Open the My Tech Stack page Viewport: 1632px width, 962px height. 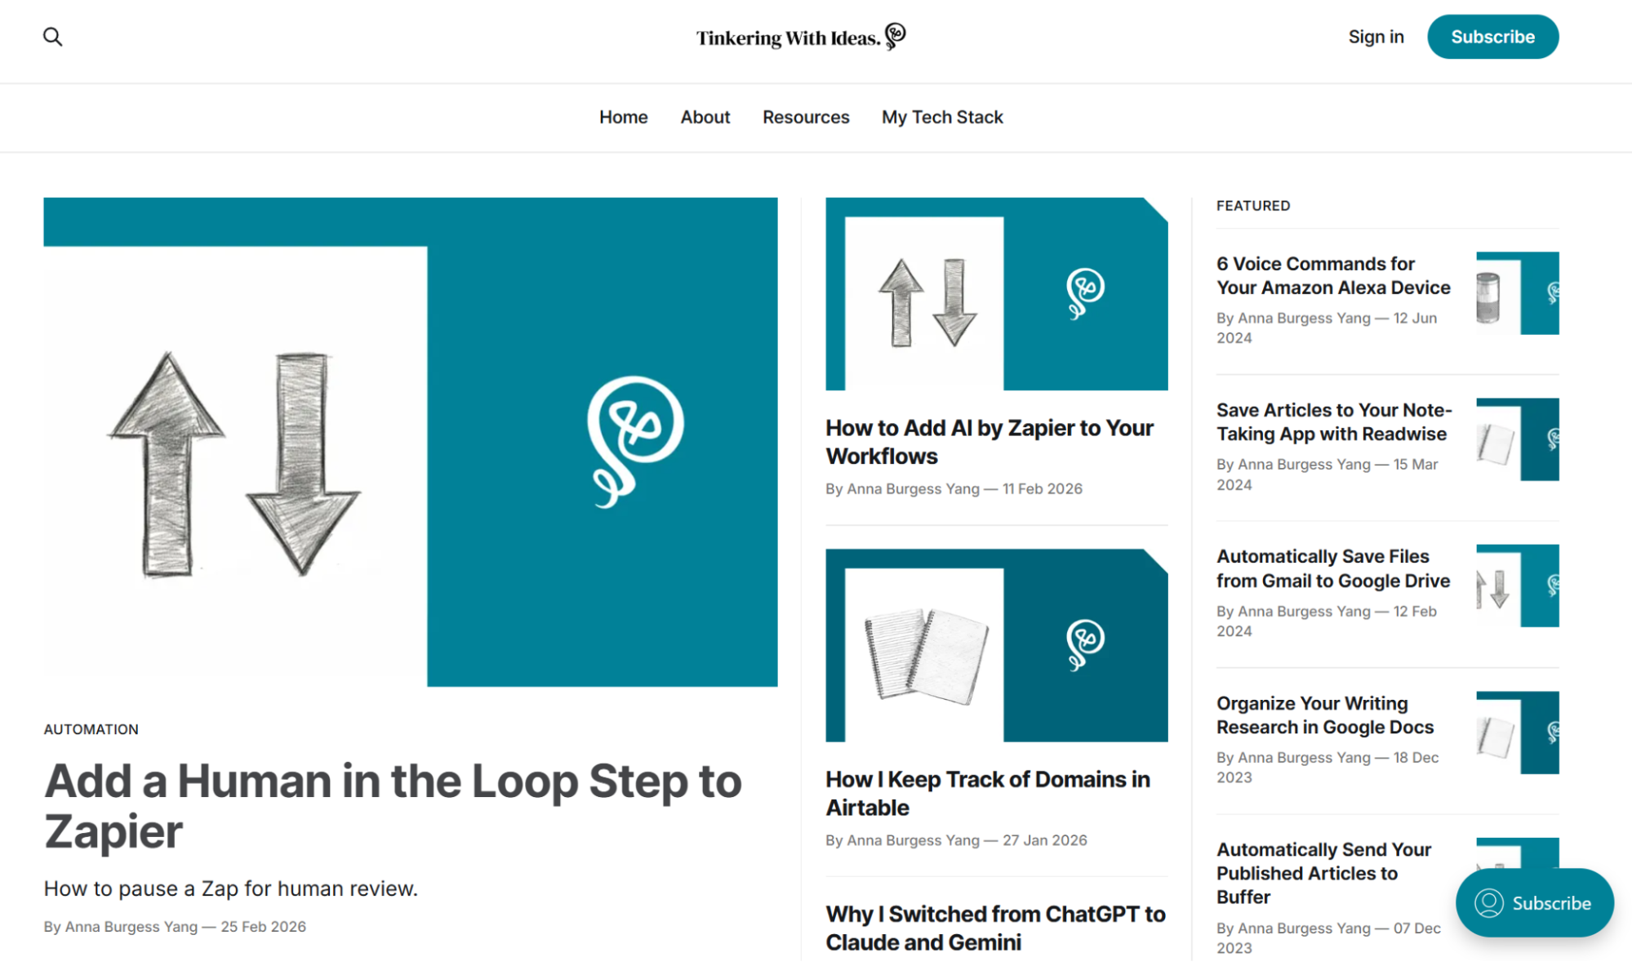pyautogui.click(x=941, y=117)
